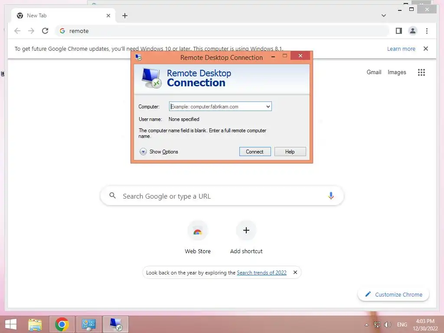The image size is (444, 333).
Task: Click the Google icon in address bar
Action: click(x=62, y=31)
